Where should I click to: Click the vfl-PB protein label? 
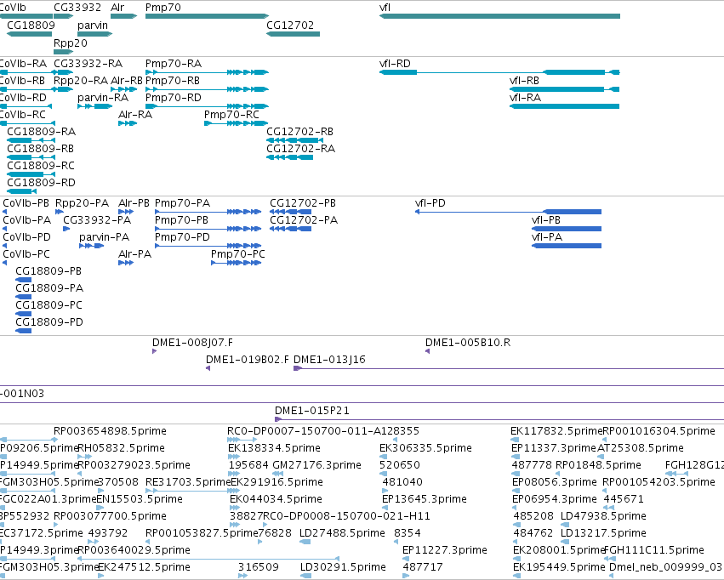(x=546, y=220)
